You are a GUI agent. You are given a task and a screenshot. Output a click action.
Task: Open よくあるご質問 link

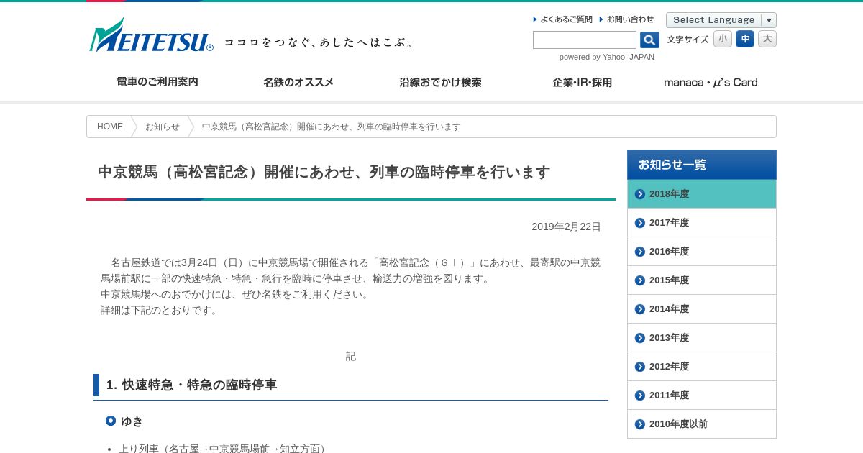coord(566,19)
